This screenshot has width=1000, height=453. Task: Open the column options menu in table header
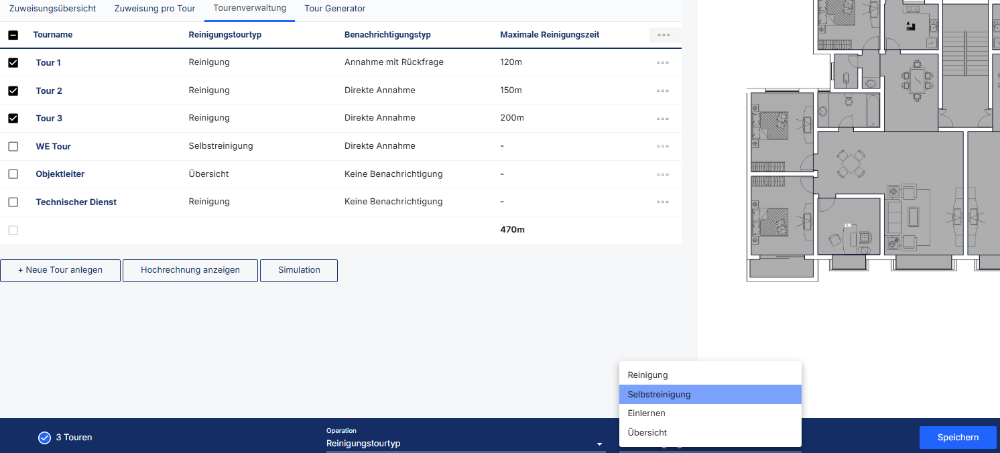click(664, 36)
